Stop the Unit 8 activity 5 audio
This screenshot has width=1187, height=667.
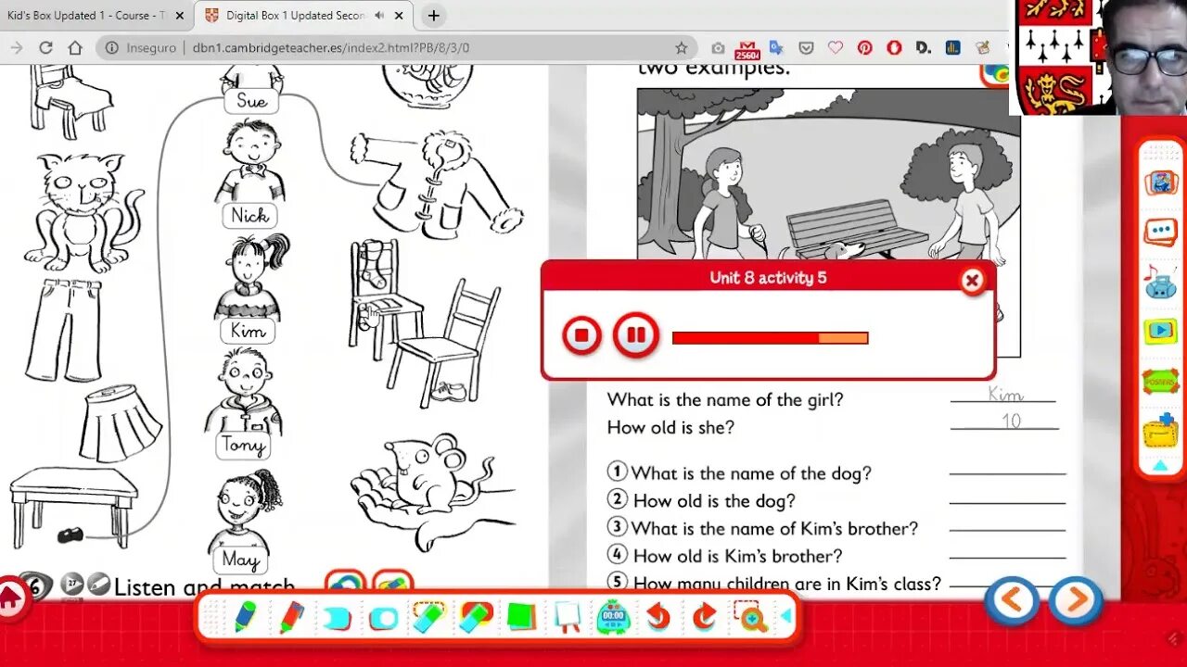tap(581, 335)
